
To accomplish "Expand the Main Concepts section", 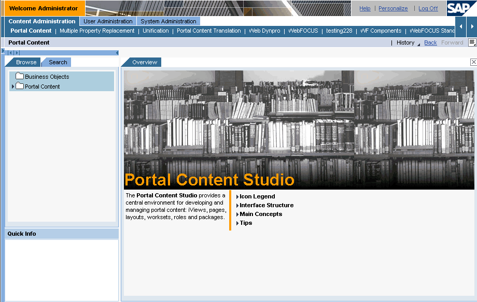I will [260, 214].
